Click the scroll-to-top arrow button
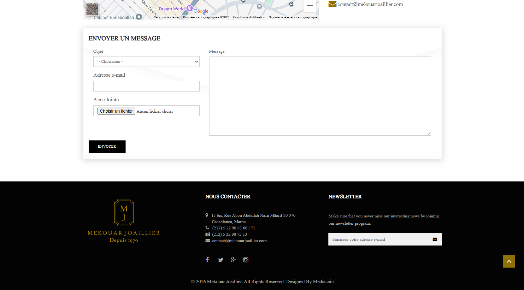The width and height of the screenshot is (524, 290). [x=509, y=261]
